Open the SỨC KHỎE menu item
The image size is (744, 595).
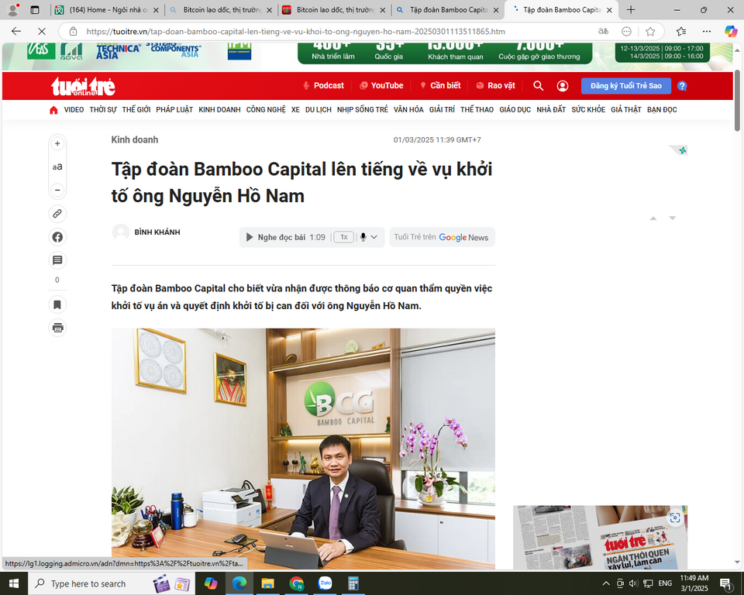588,110
